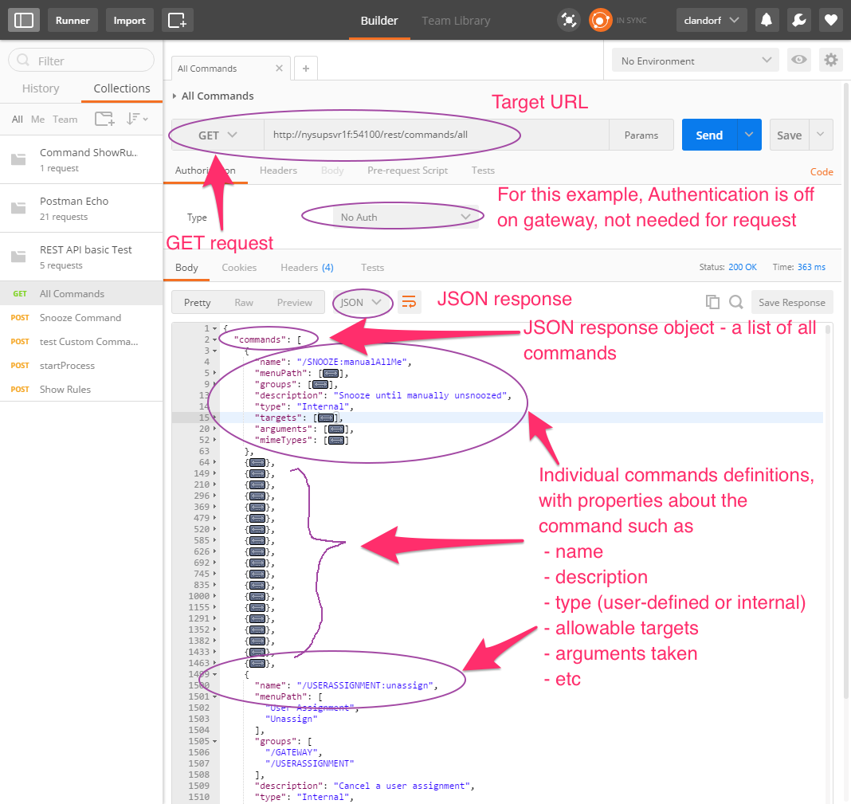Image resolution: width=851 pixels, height=804 pixels.
Task: Open the notifications bell
Action: [x=767, y=20]
